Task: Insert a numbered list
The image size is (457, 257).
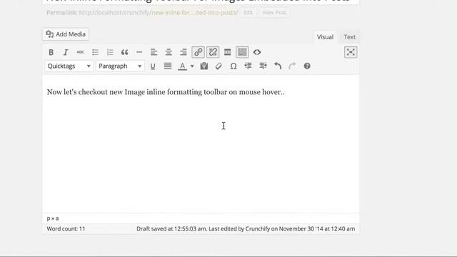Action: click(110, 52)
